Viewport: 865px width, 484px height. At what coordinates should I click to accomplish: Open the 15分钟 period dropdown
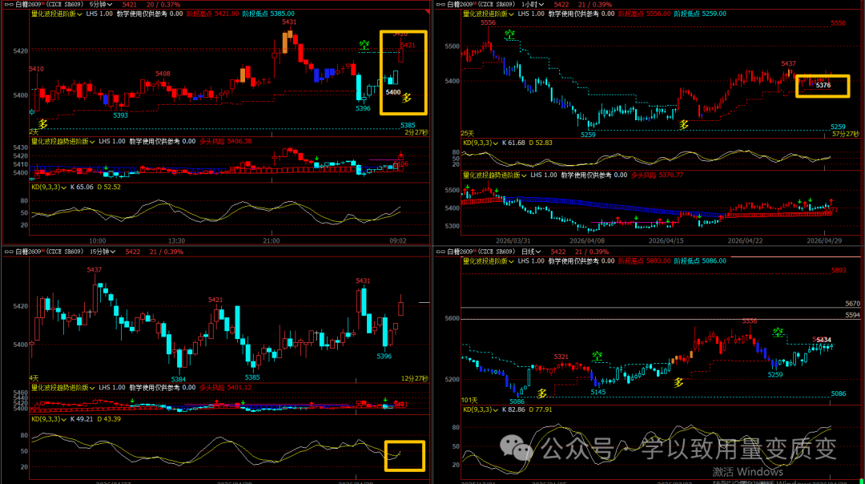click(x=103, y=252)
